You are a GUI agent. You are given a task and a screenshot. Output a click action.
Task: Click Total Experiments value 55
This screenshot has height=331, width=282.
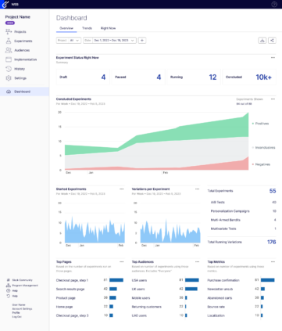tap(273, 191)
